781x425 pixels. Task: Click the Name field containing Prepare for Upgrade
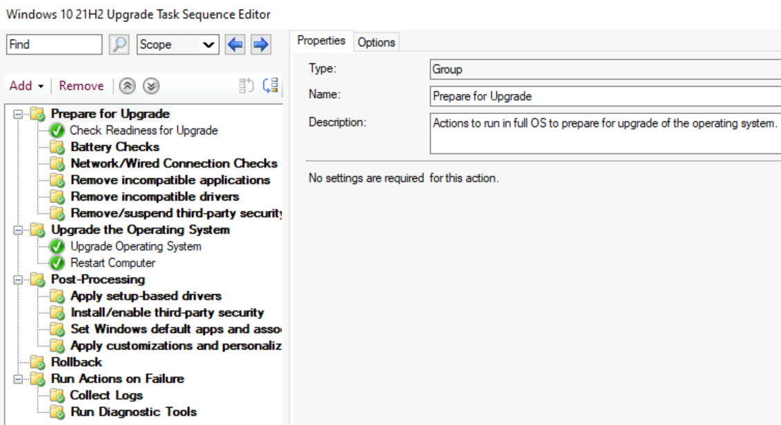pyautogui.click(x=605, y=96)
